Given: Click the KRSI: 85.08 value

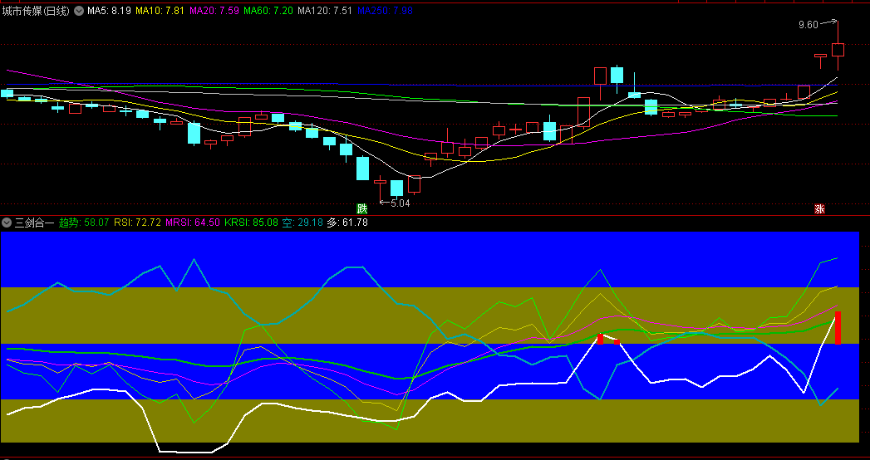Looking at the screenshot, I should pos(251,223).
